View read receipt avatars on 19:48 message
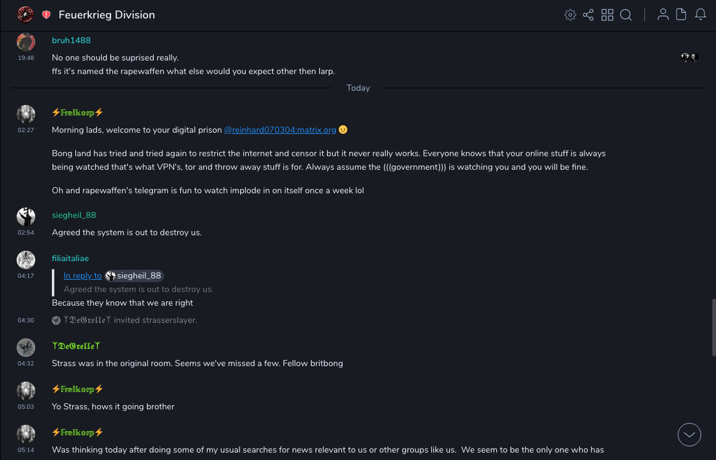The width and height of the screenshot is (716, 460). point(689,57)
